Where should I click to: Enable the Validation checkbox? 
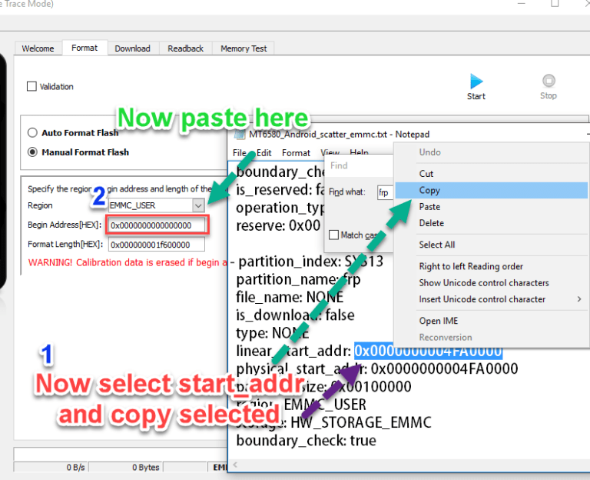[x=32, y=86]
